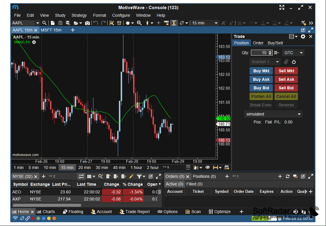
Task: Click the Redo arrow in the toolbar
Action: click(103, 23)
